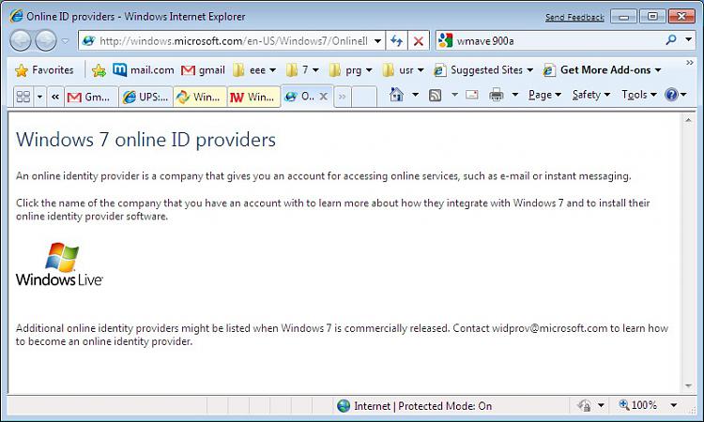Switch to the Win... tab with orange icon
The height and width of the screenshot is (422, 704).
point(200,97)
